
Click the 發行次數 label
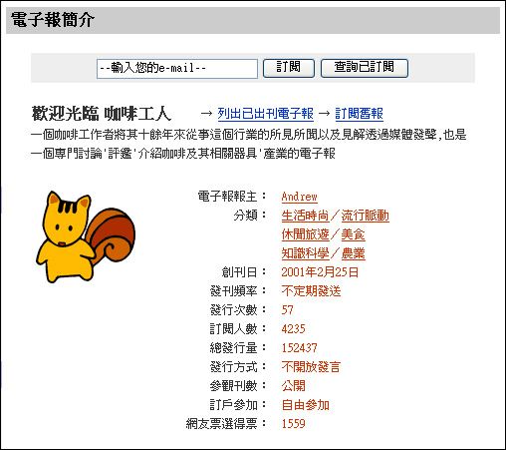coord(237,310)
